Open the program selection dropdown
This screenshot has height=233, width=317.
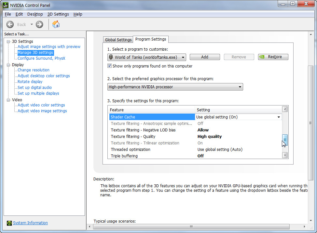[147, 57]
